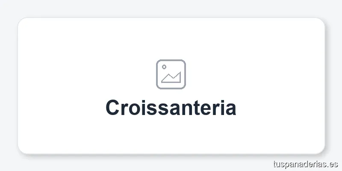Viewport: 342px width, 171px height.
Task: Click the image placeholder icon
Action: pos(171,74)
